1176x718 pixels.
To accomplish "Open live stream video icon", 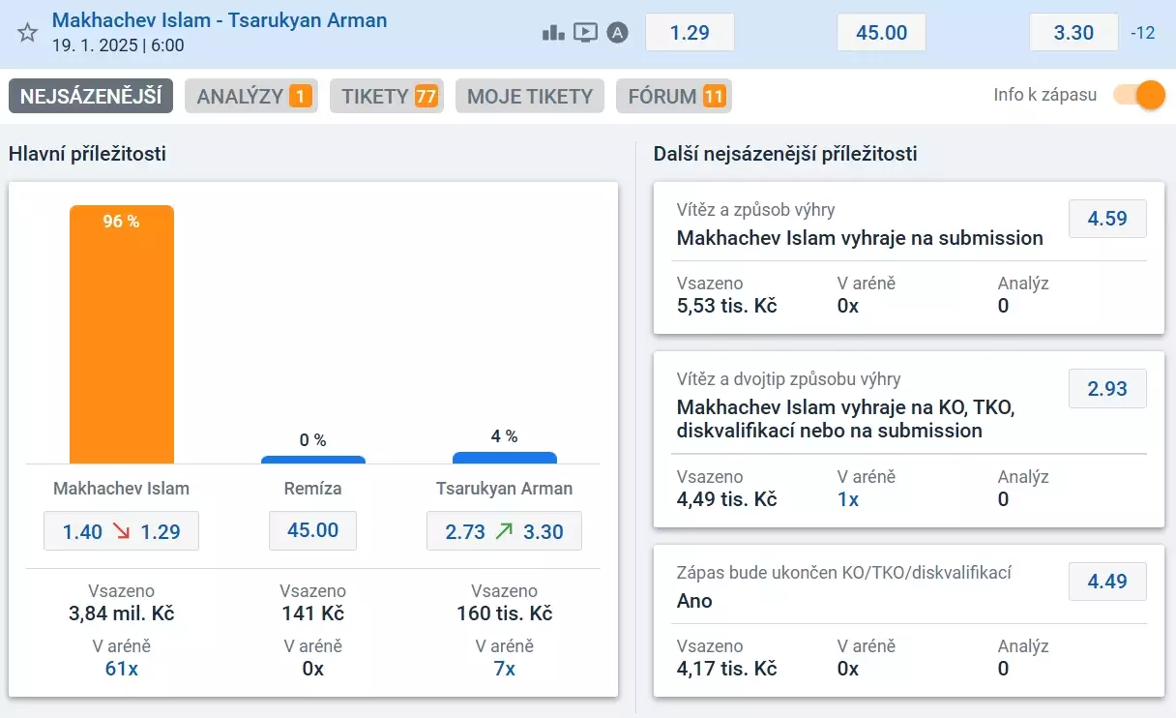I will pyautogui.click(x=585, y=33).
